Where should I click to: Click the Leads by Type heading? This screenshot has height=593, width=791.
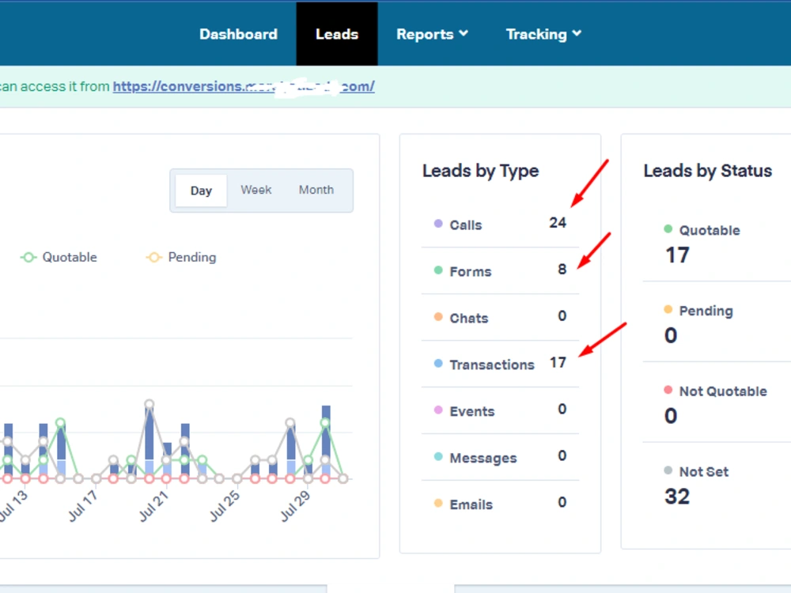click(480, 171)
